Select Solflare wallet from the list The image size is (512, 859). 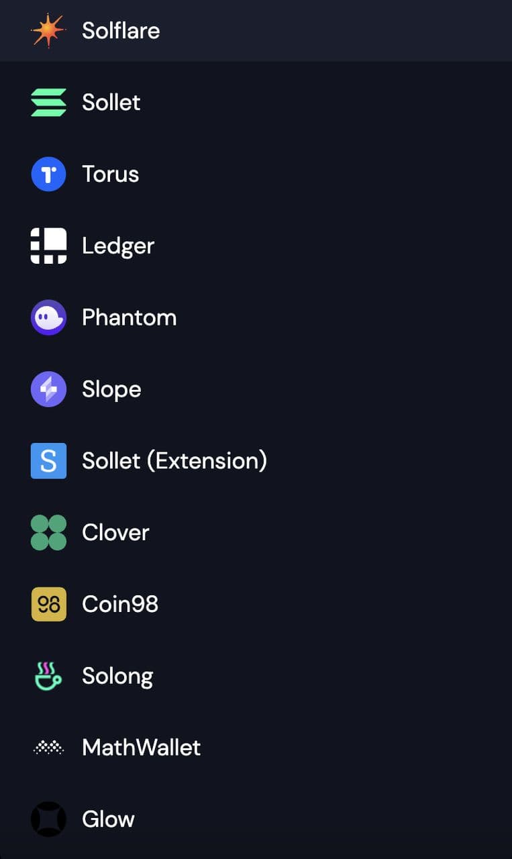tap(121, 31)
